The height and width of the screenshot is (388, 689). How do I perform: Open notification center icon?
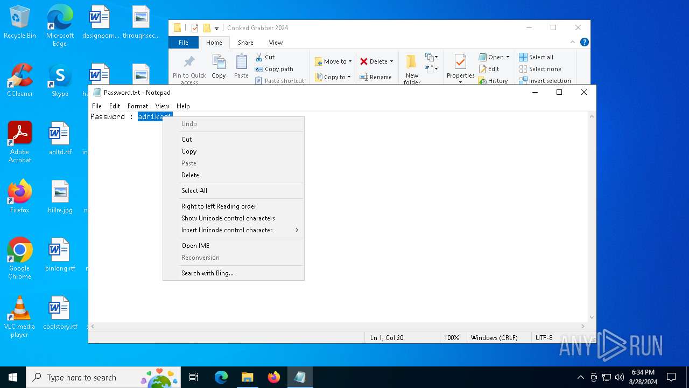coord(671,377)
